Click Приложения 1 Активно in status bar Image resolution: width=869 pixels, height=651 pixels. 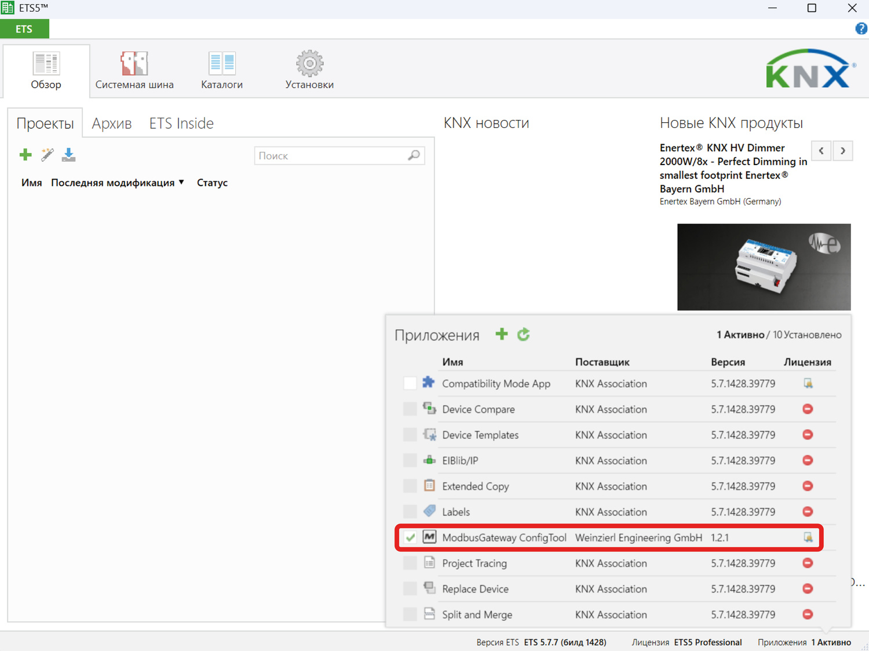[804, 642]
